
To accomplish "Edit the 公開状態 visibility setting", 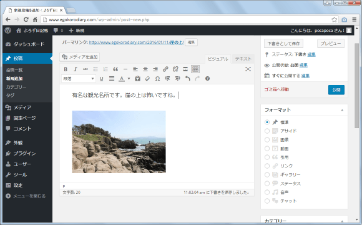I will 303,65.
